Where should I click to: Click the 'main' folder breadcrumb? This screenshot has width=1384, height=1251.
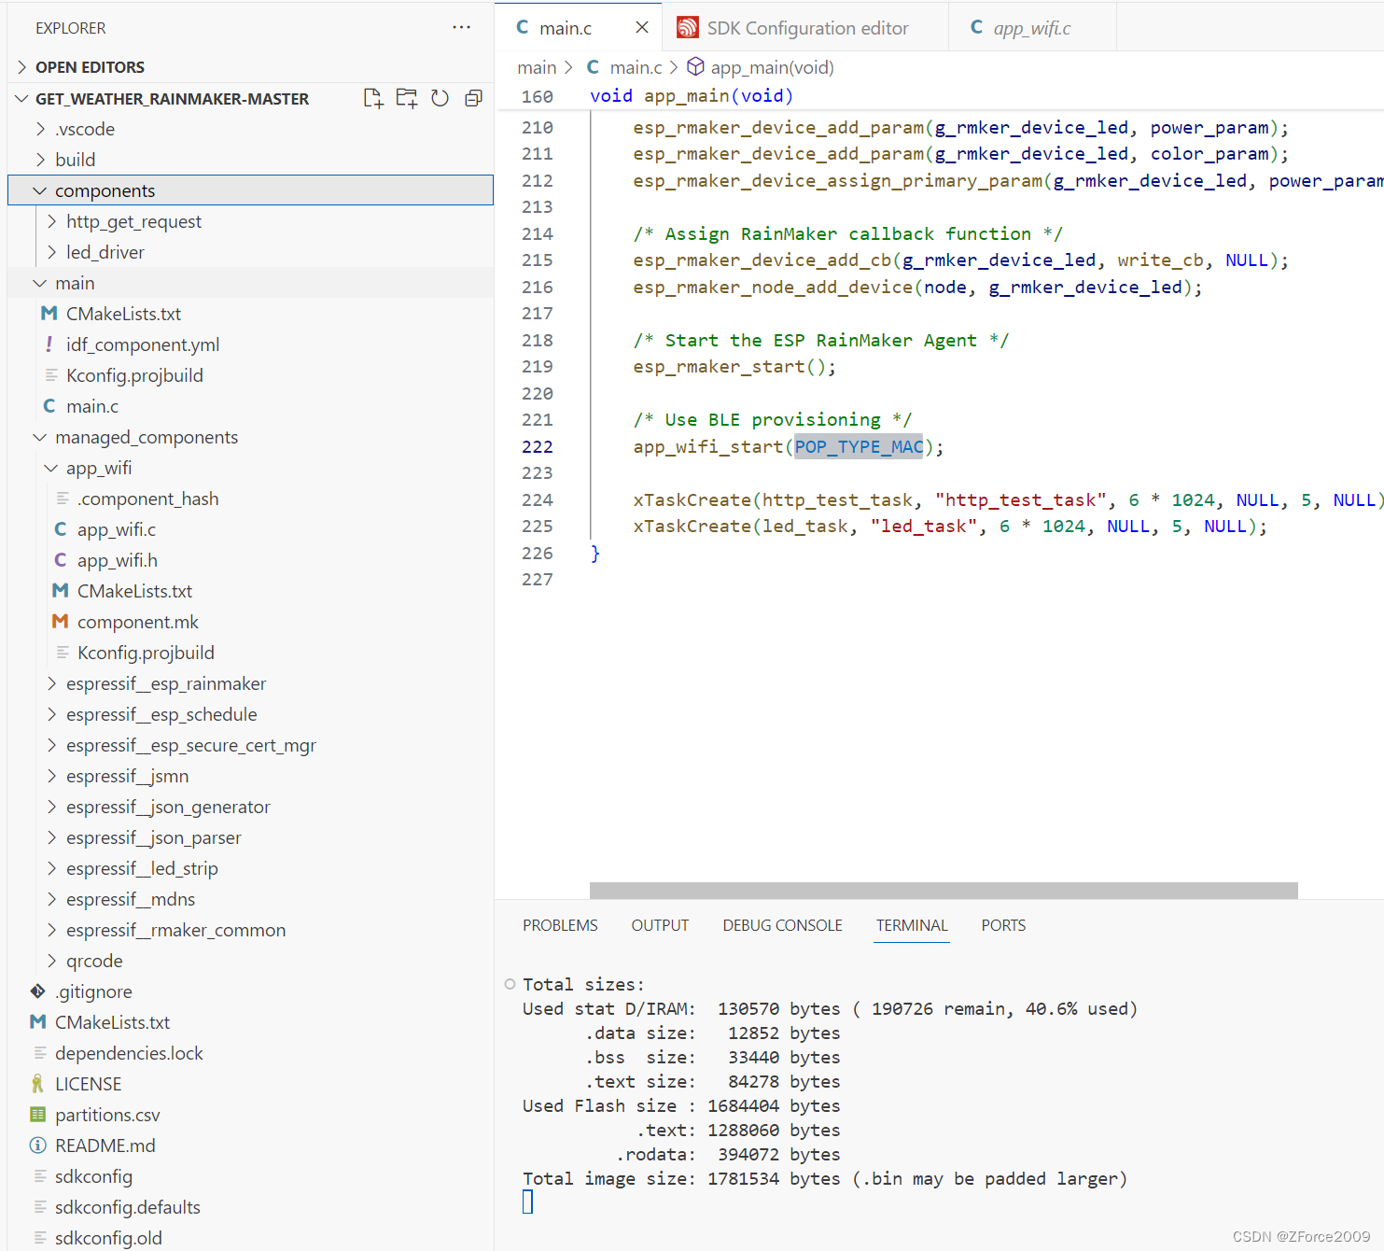(x=537, y=67)
